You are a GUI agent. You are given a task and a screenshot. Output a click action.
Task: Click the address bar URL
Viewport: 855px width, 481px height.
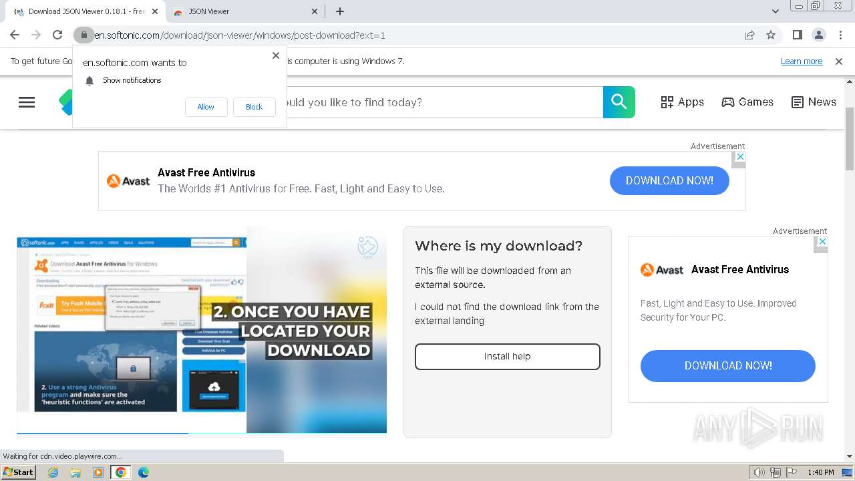tap(240, 35)
